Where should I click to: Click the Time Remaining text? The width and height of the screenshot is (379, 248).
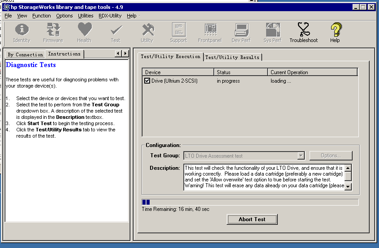[176, 209]
